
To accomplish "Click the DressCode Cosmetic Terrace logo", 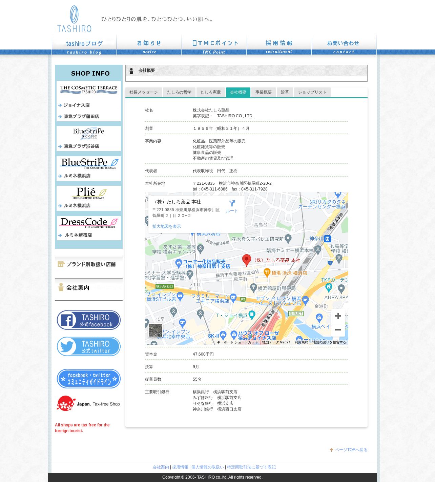I will coord(89,223).
